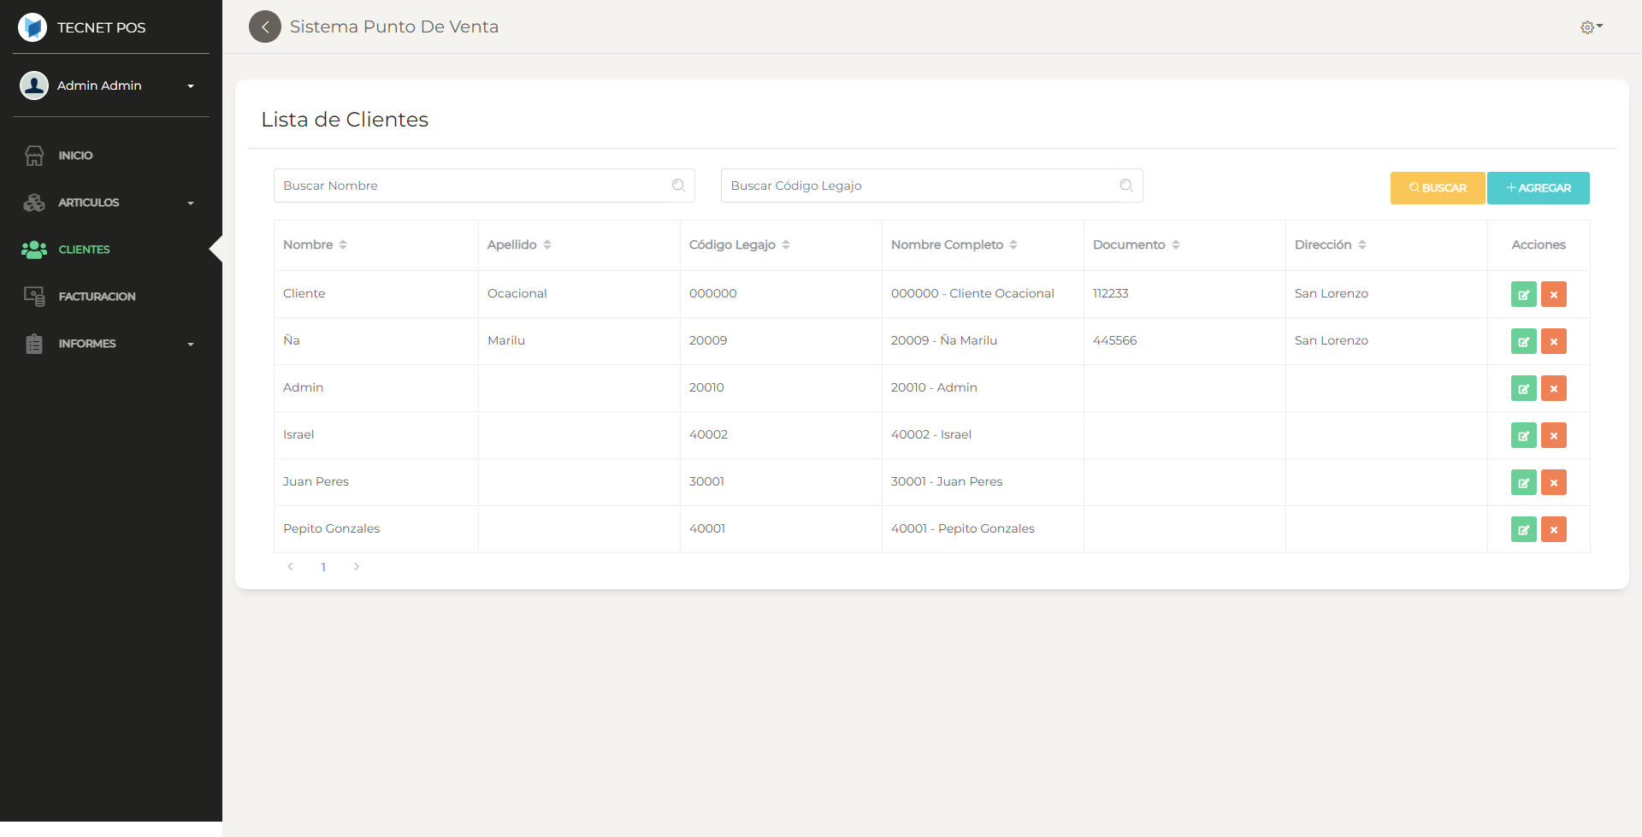Click the Admin Admin user avatar
The image size is (1642, 837).
34,85
